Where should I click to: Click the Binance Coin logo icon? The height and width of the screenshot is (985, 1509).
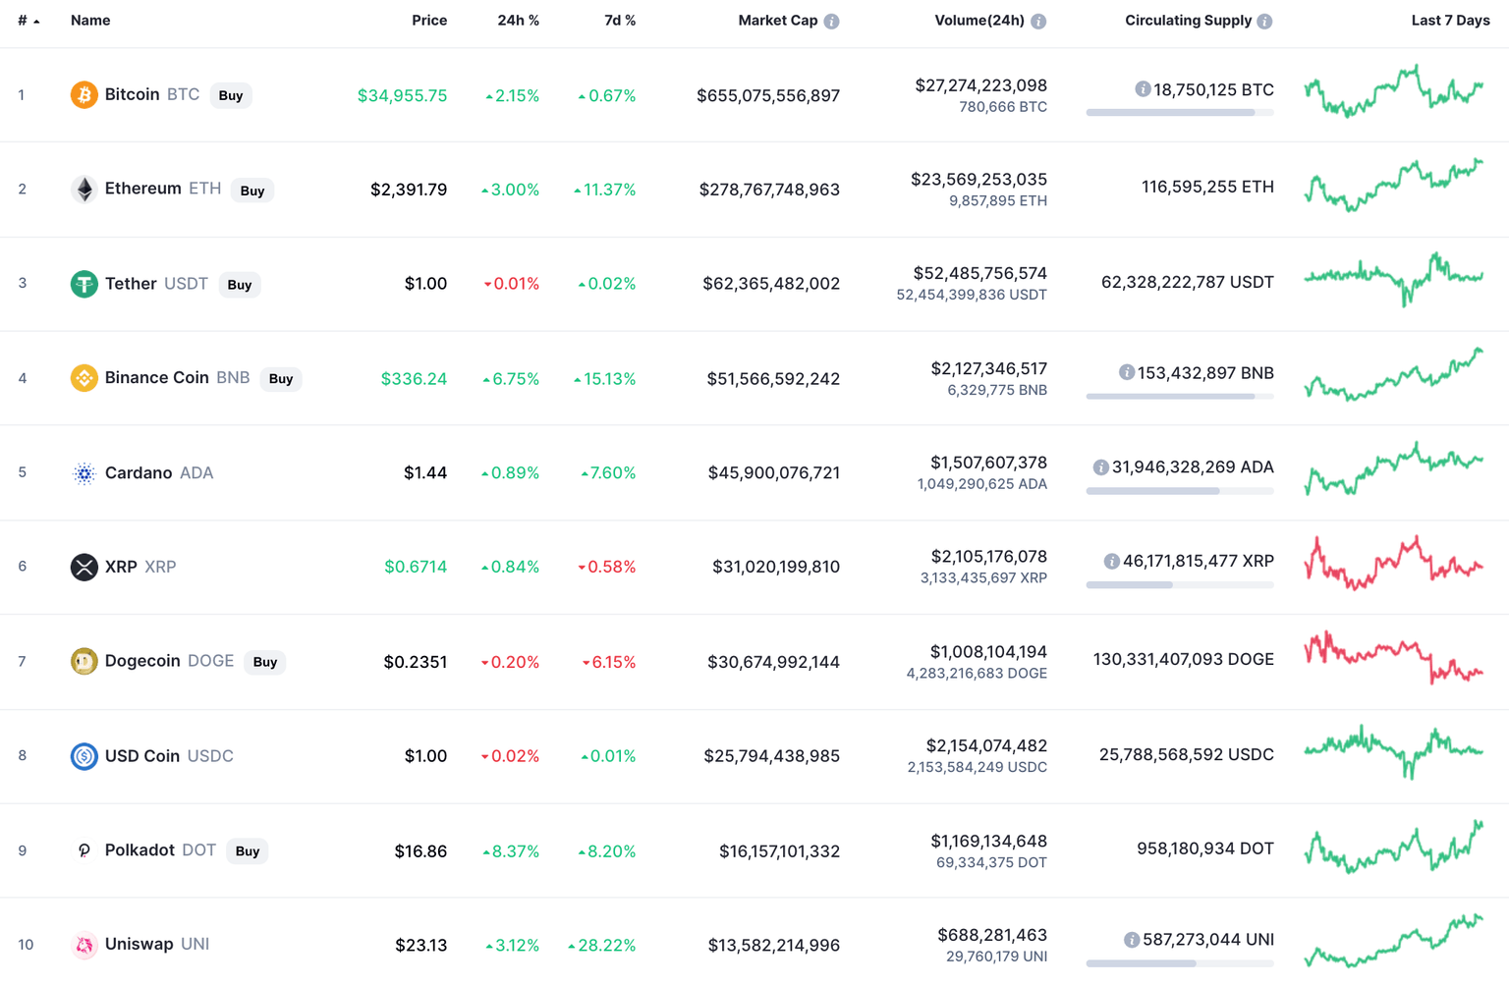84,378
